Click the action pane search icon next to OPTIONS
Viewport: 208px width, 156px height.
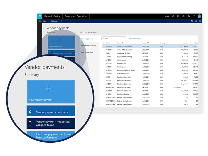pos(61,21)
